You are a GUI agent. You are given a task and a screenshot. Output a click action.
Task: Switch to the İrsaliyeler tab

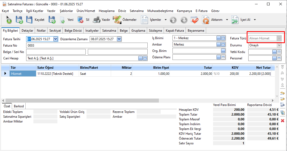(x=92, y=31)
